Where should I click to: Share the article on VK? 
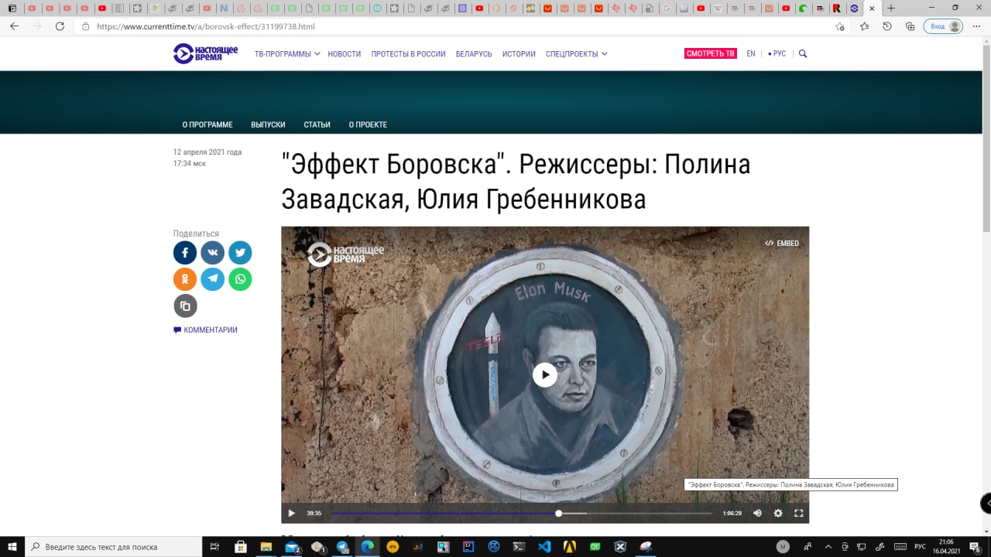(x=212, y=252)
